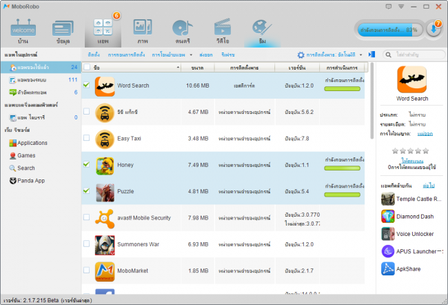Click the app list vertical scrollbar
Screen dimensions: 448x305
pyautogui.click(x=371, y=101)
